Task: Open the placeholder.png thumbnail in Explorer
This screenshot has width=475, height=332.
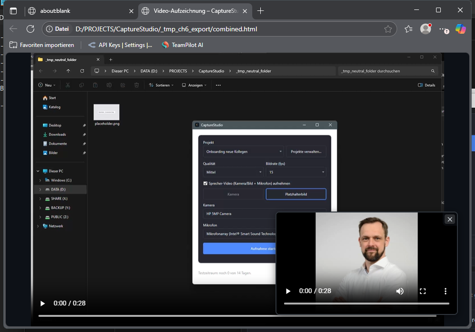Action: click(x=106, y=112)
